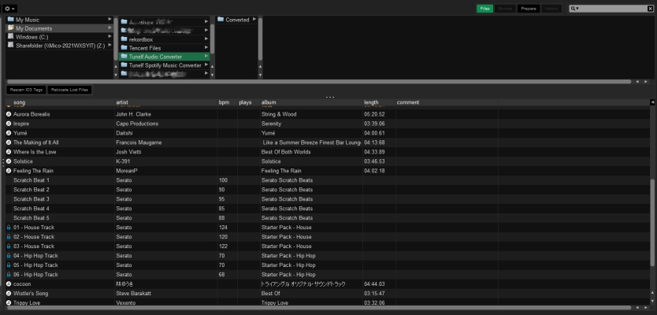Select My Documents in the drive list
The width and height of the screenshot is (657, 315).
coord(59,28)
